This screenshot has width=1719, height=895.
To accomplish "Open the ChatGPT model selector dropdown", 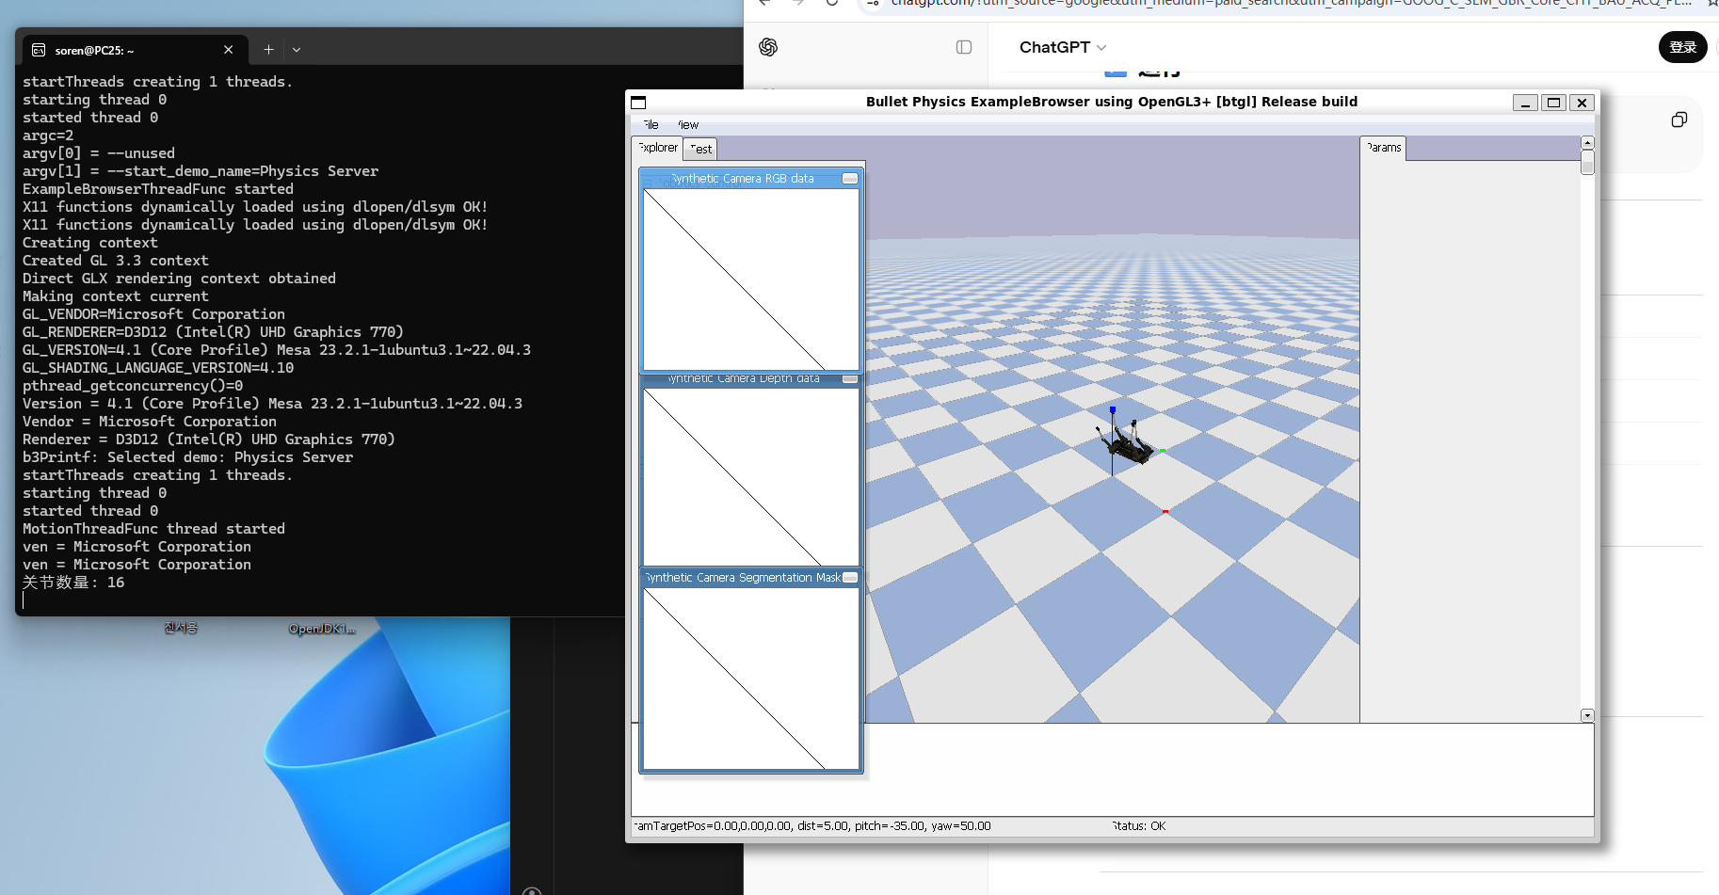I will tap(1063, 47).
